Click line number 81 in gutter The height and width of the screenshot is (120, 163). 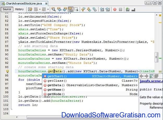pos(7,17)
